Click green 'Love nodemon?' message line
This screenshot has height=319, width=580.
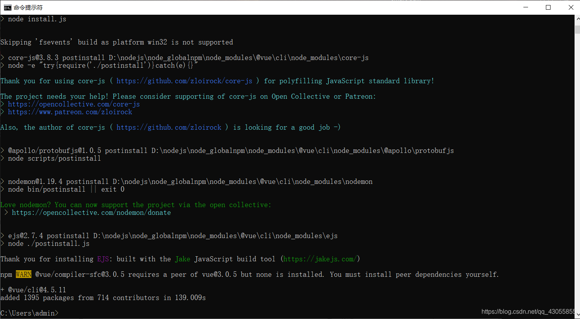136,205
